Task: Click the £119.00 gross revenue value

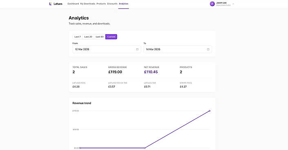Action: [115, 72]
